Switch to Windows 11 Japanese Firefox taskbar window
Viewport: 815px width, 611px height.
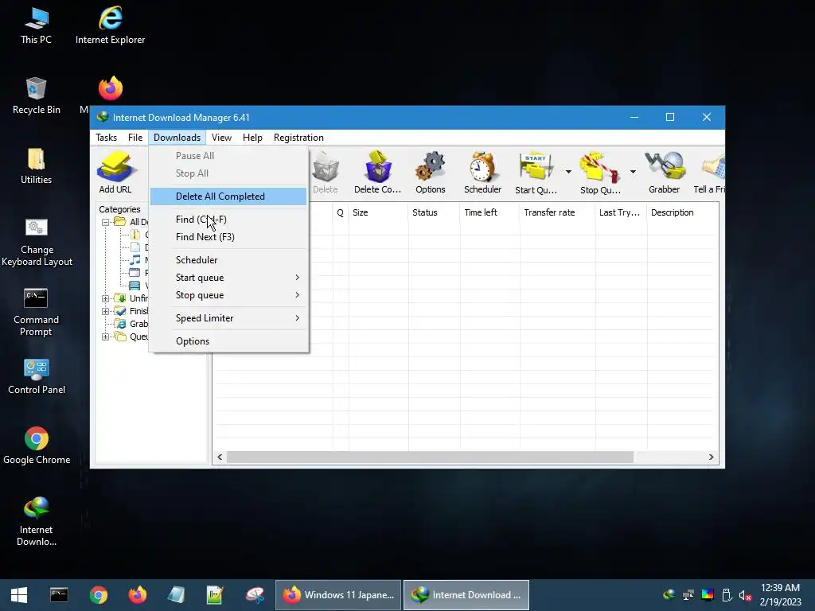click(x=338, y=595)
